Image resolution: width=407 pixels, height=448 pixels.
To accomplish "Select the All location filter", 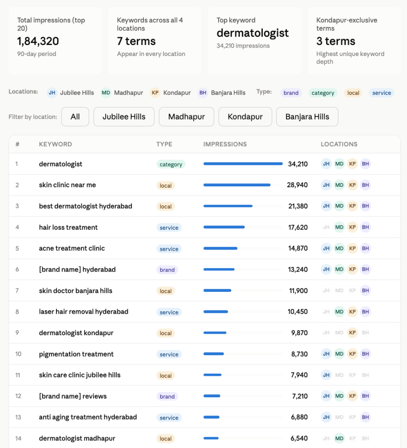I will coord(75,116).
